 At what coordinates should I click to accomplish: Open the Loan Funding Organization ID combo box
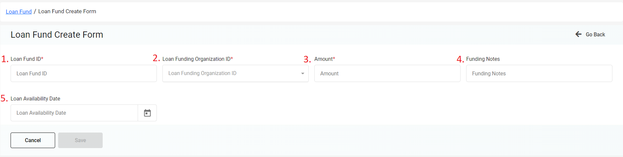point(235,73)
